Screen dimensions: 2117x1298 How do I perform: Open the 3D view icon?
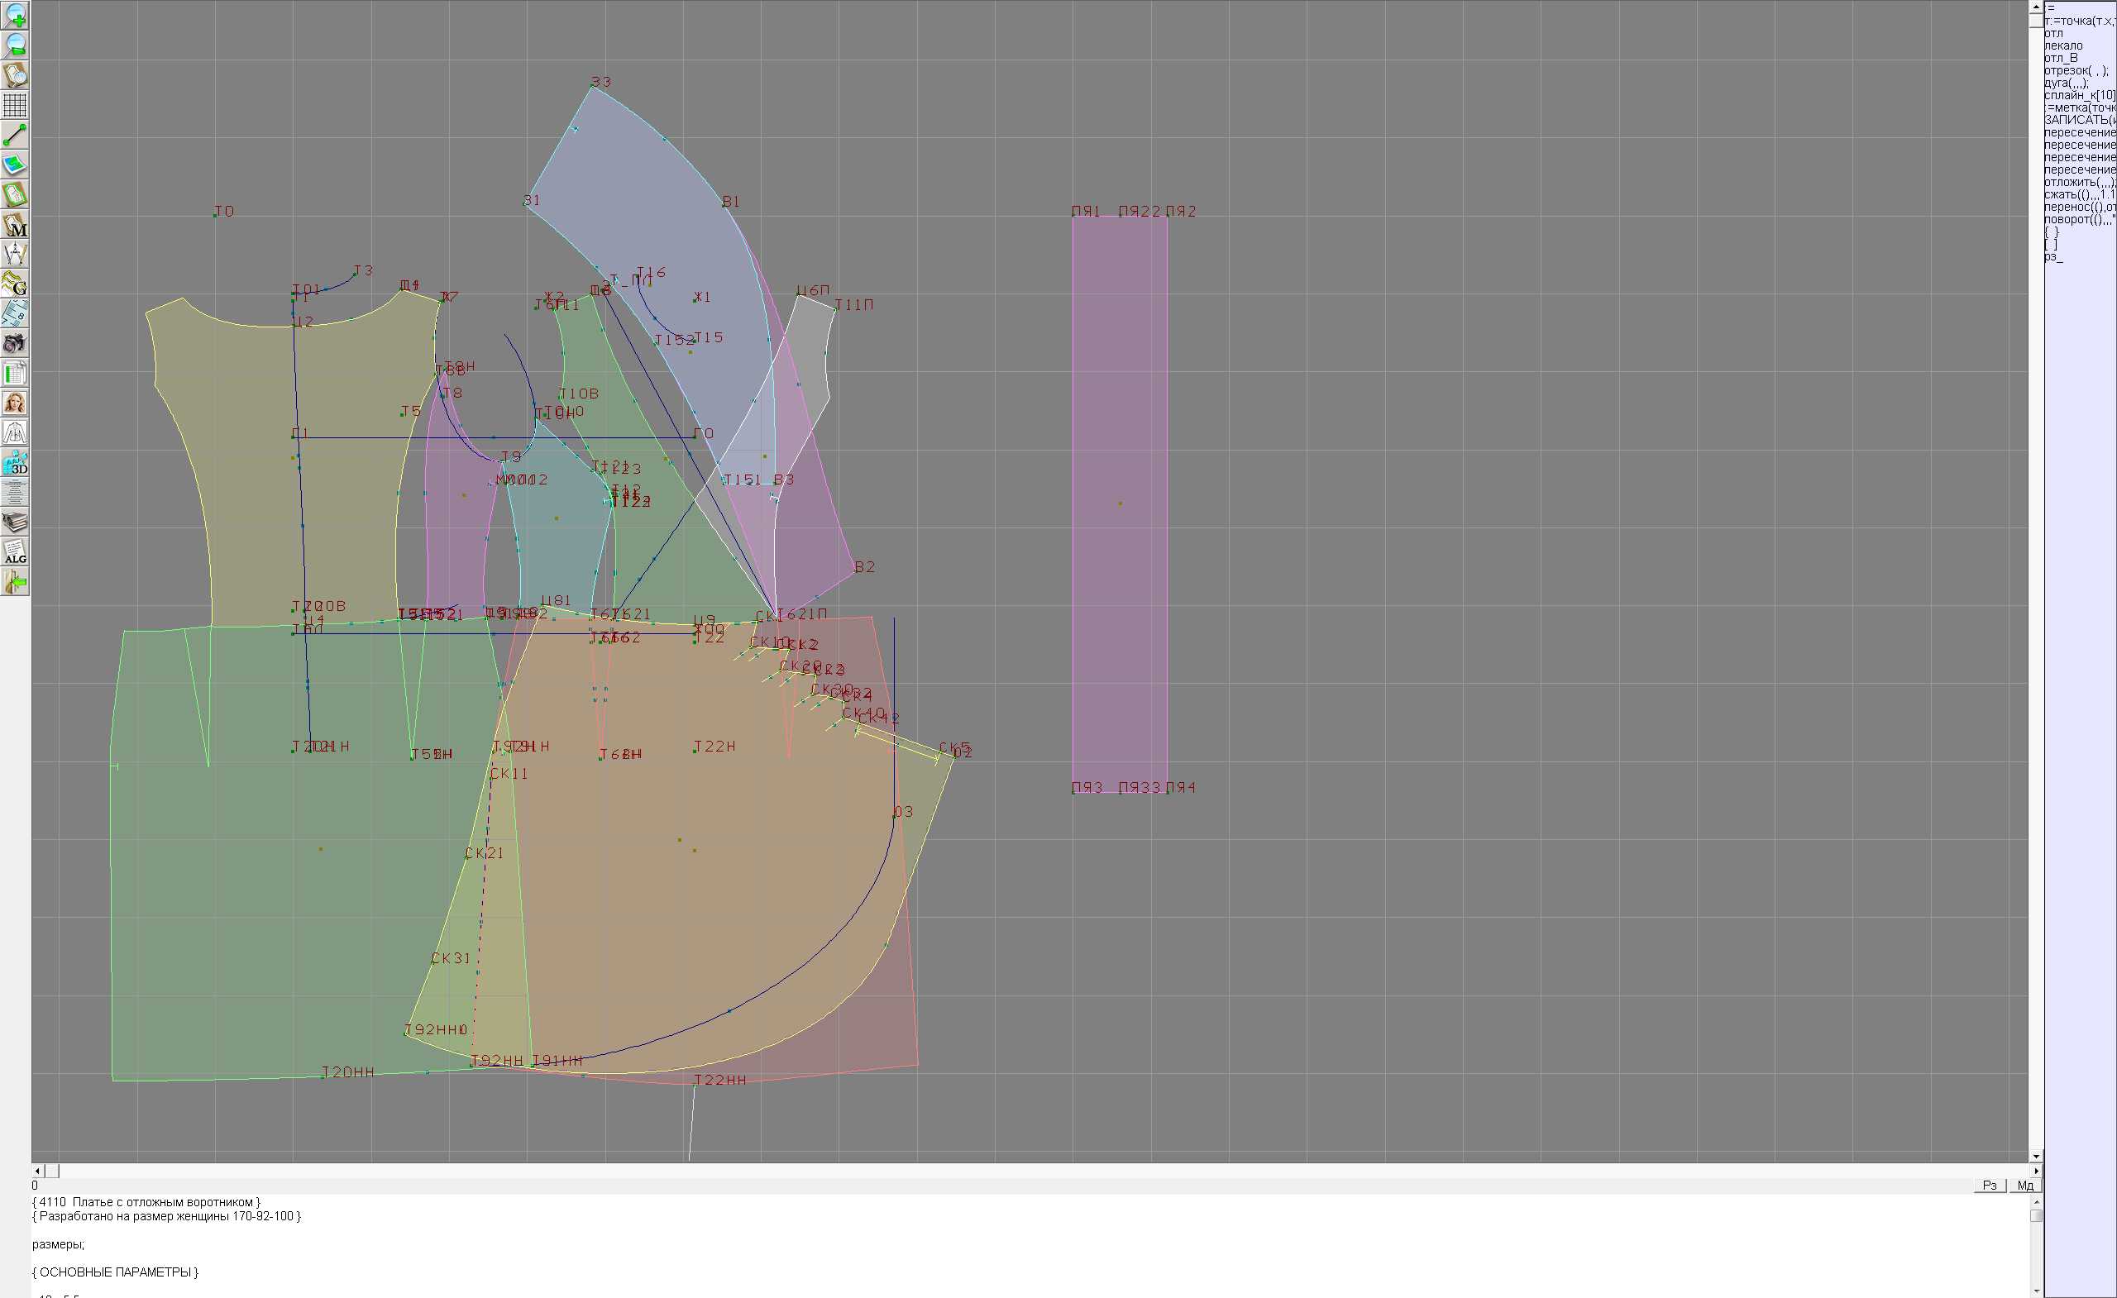[16, 463]
